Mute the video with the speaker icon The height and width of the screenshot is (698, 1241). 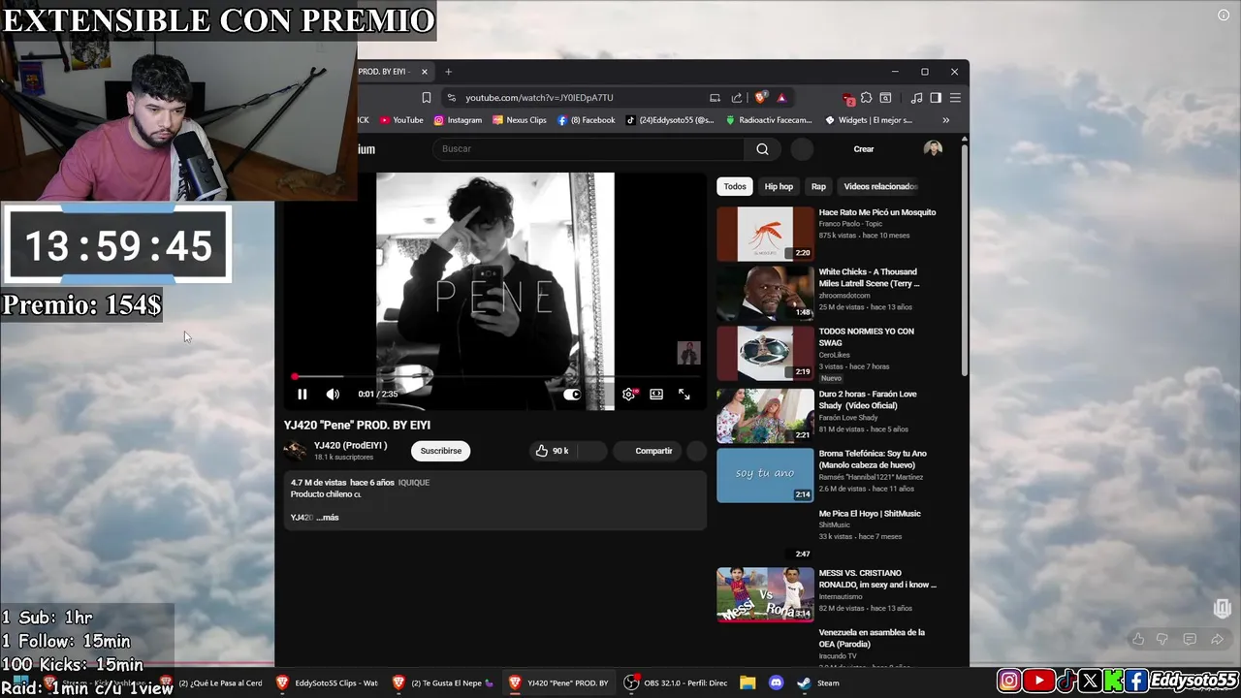coord(333,395)
